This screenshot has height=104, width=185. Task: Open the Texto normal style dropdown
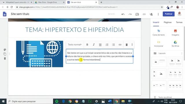(x=75, y=44)
